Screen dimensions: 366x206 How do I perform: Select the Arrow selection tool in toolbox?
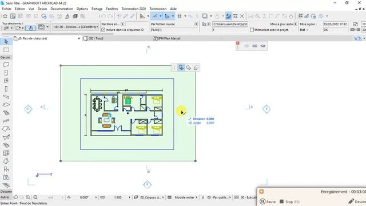pyautogui.click(x=6, y=42)
